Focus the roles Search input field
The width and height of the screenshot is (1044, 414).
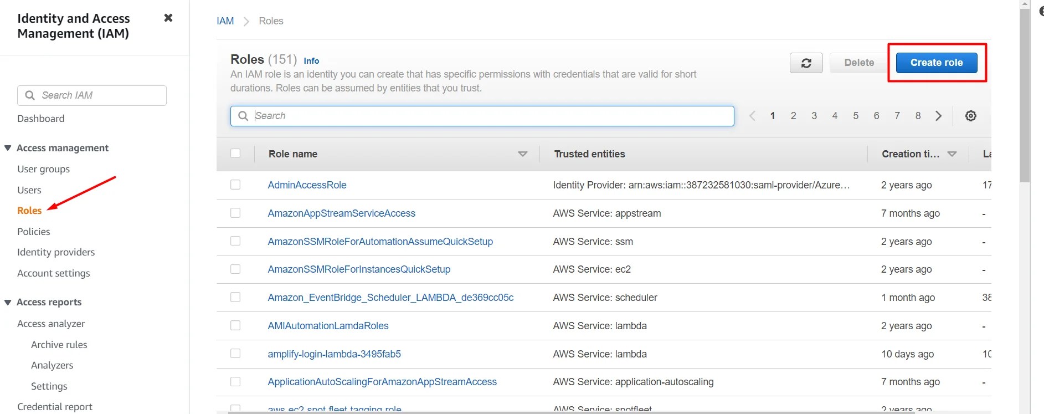pyautogui.click(x=482, y=116)
